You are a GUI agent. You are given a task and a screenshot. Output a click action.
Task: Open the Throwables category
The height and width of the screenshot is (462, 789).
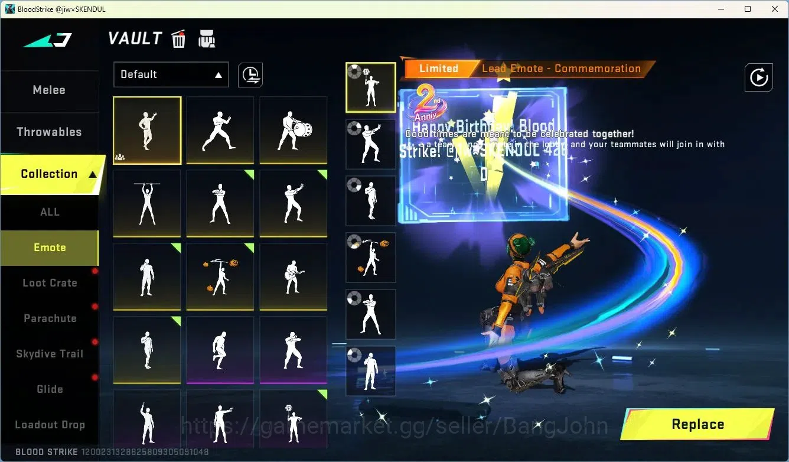coord(50,132)
